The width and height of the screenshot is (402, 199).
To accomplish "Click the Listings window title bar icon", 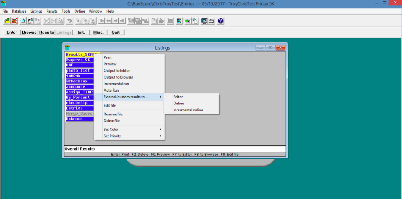I will [67, 47].
